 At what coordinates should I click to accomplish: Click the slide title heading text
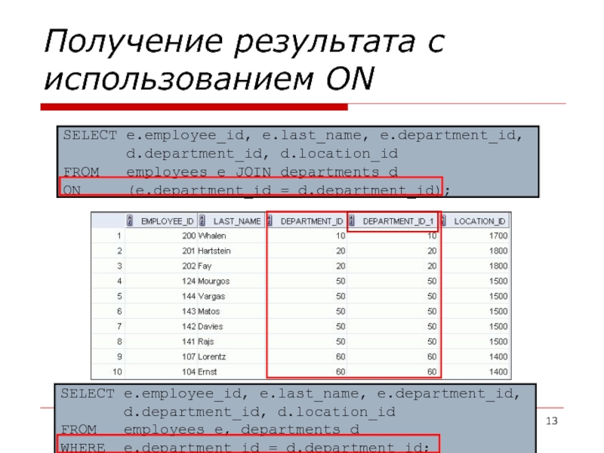pos(245,60)
